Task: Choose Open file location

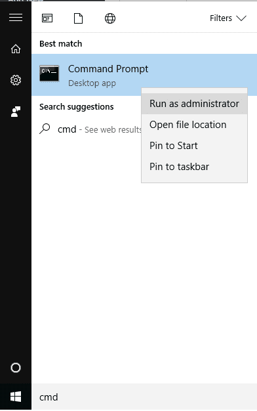Action: (x=194, y=125)
